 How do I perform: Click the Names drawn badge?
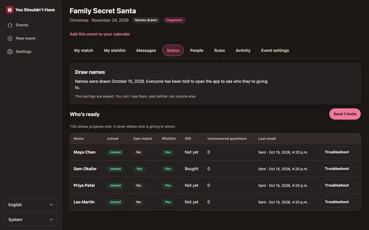(146, 20)
